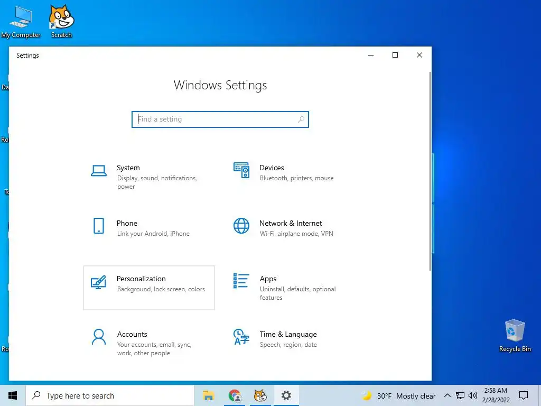Select the Devices category title
541x406 pixels.
[272, 168]
